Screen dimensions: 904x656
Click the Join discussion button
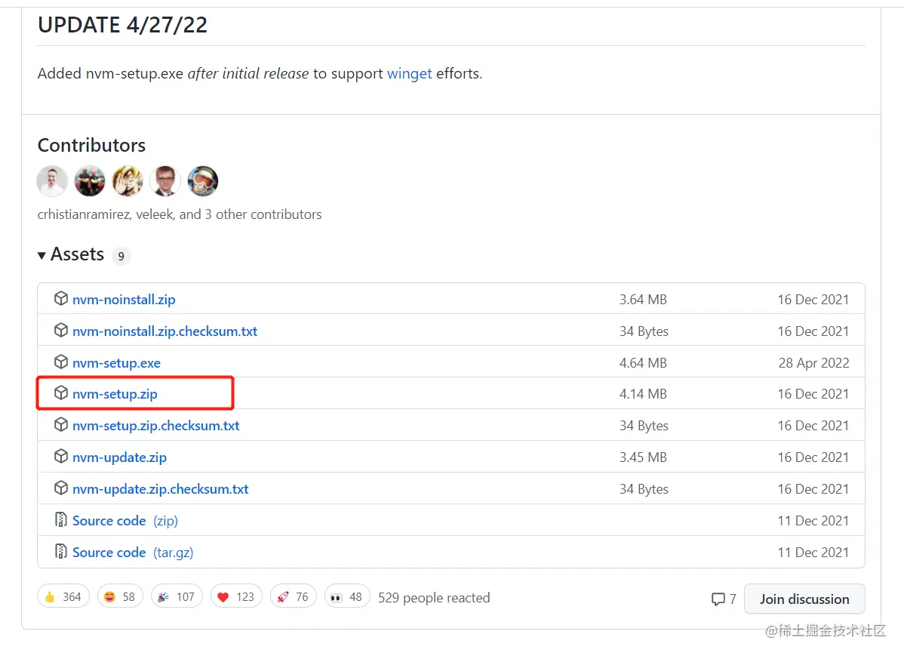point(804,599)
